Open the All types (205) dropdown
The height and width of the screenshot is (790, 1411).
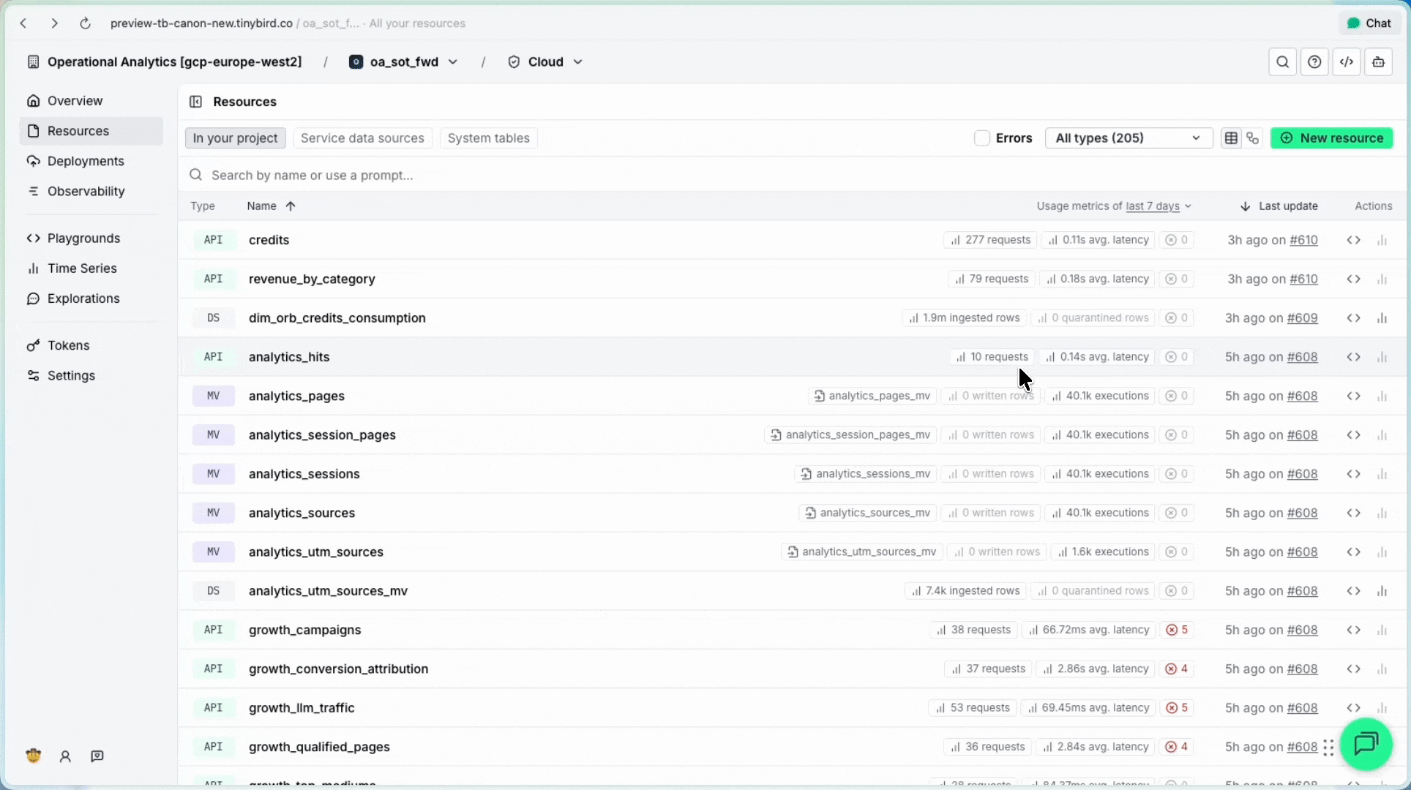[x=1127, y=138]
